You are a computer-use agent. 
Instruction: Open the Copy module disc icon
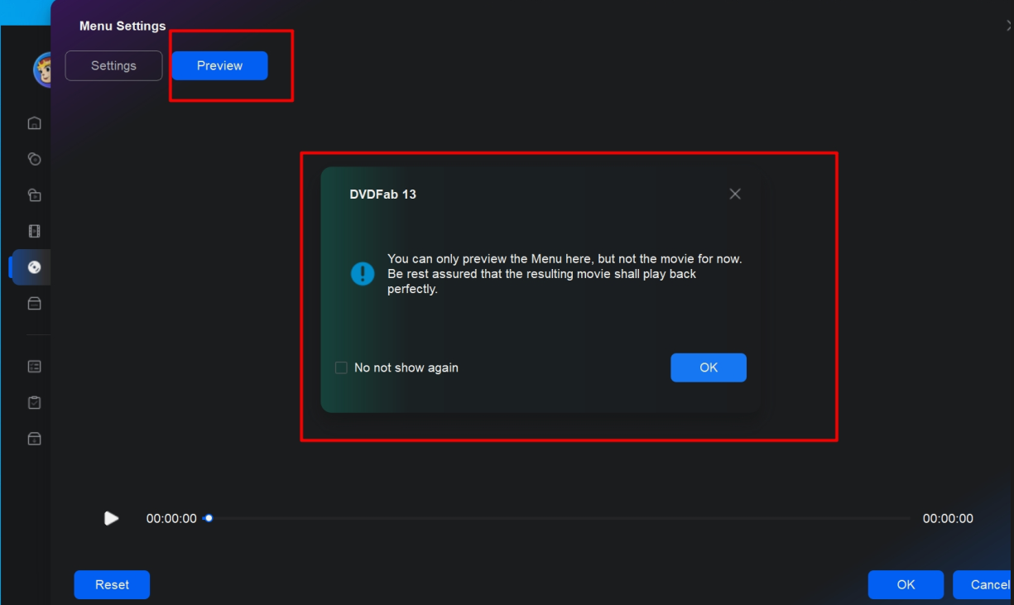pyautogui.click(x=34, y=159)
